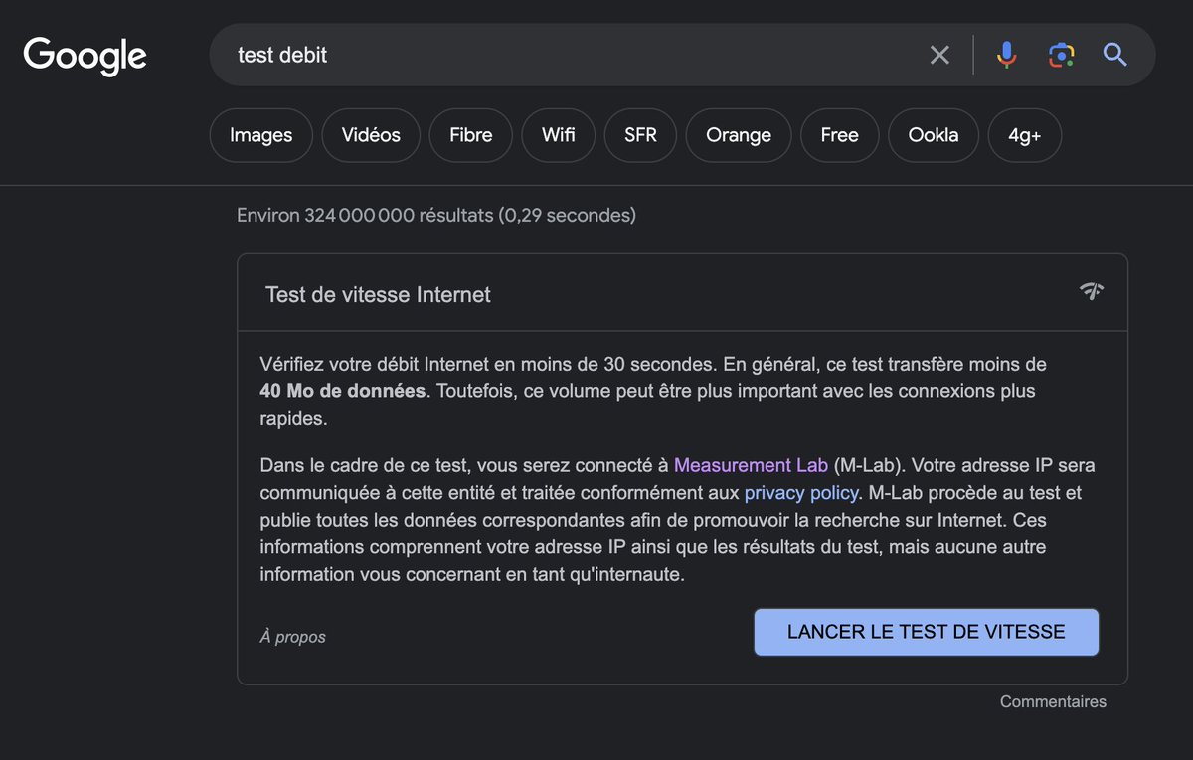The width and height of the screenshot is (1193, 760).
Task: Click the bold '40 Mo de données' text
Action: pyautogui.click(x=343, y=391)
